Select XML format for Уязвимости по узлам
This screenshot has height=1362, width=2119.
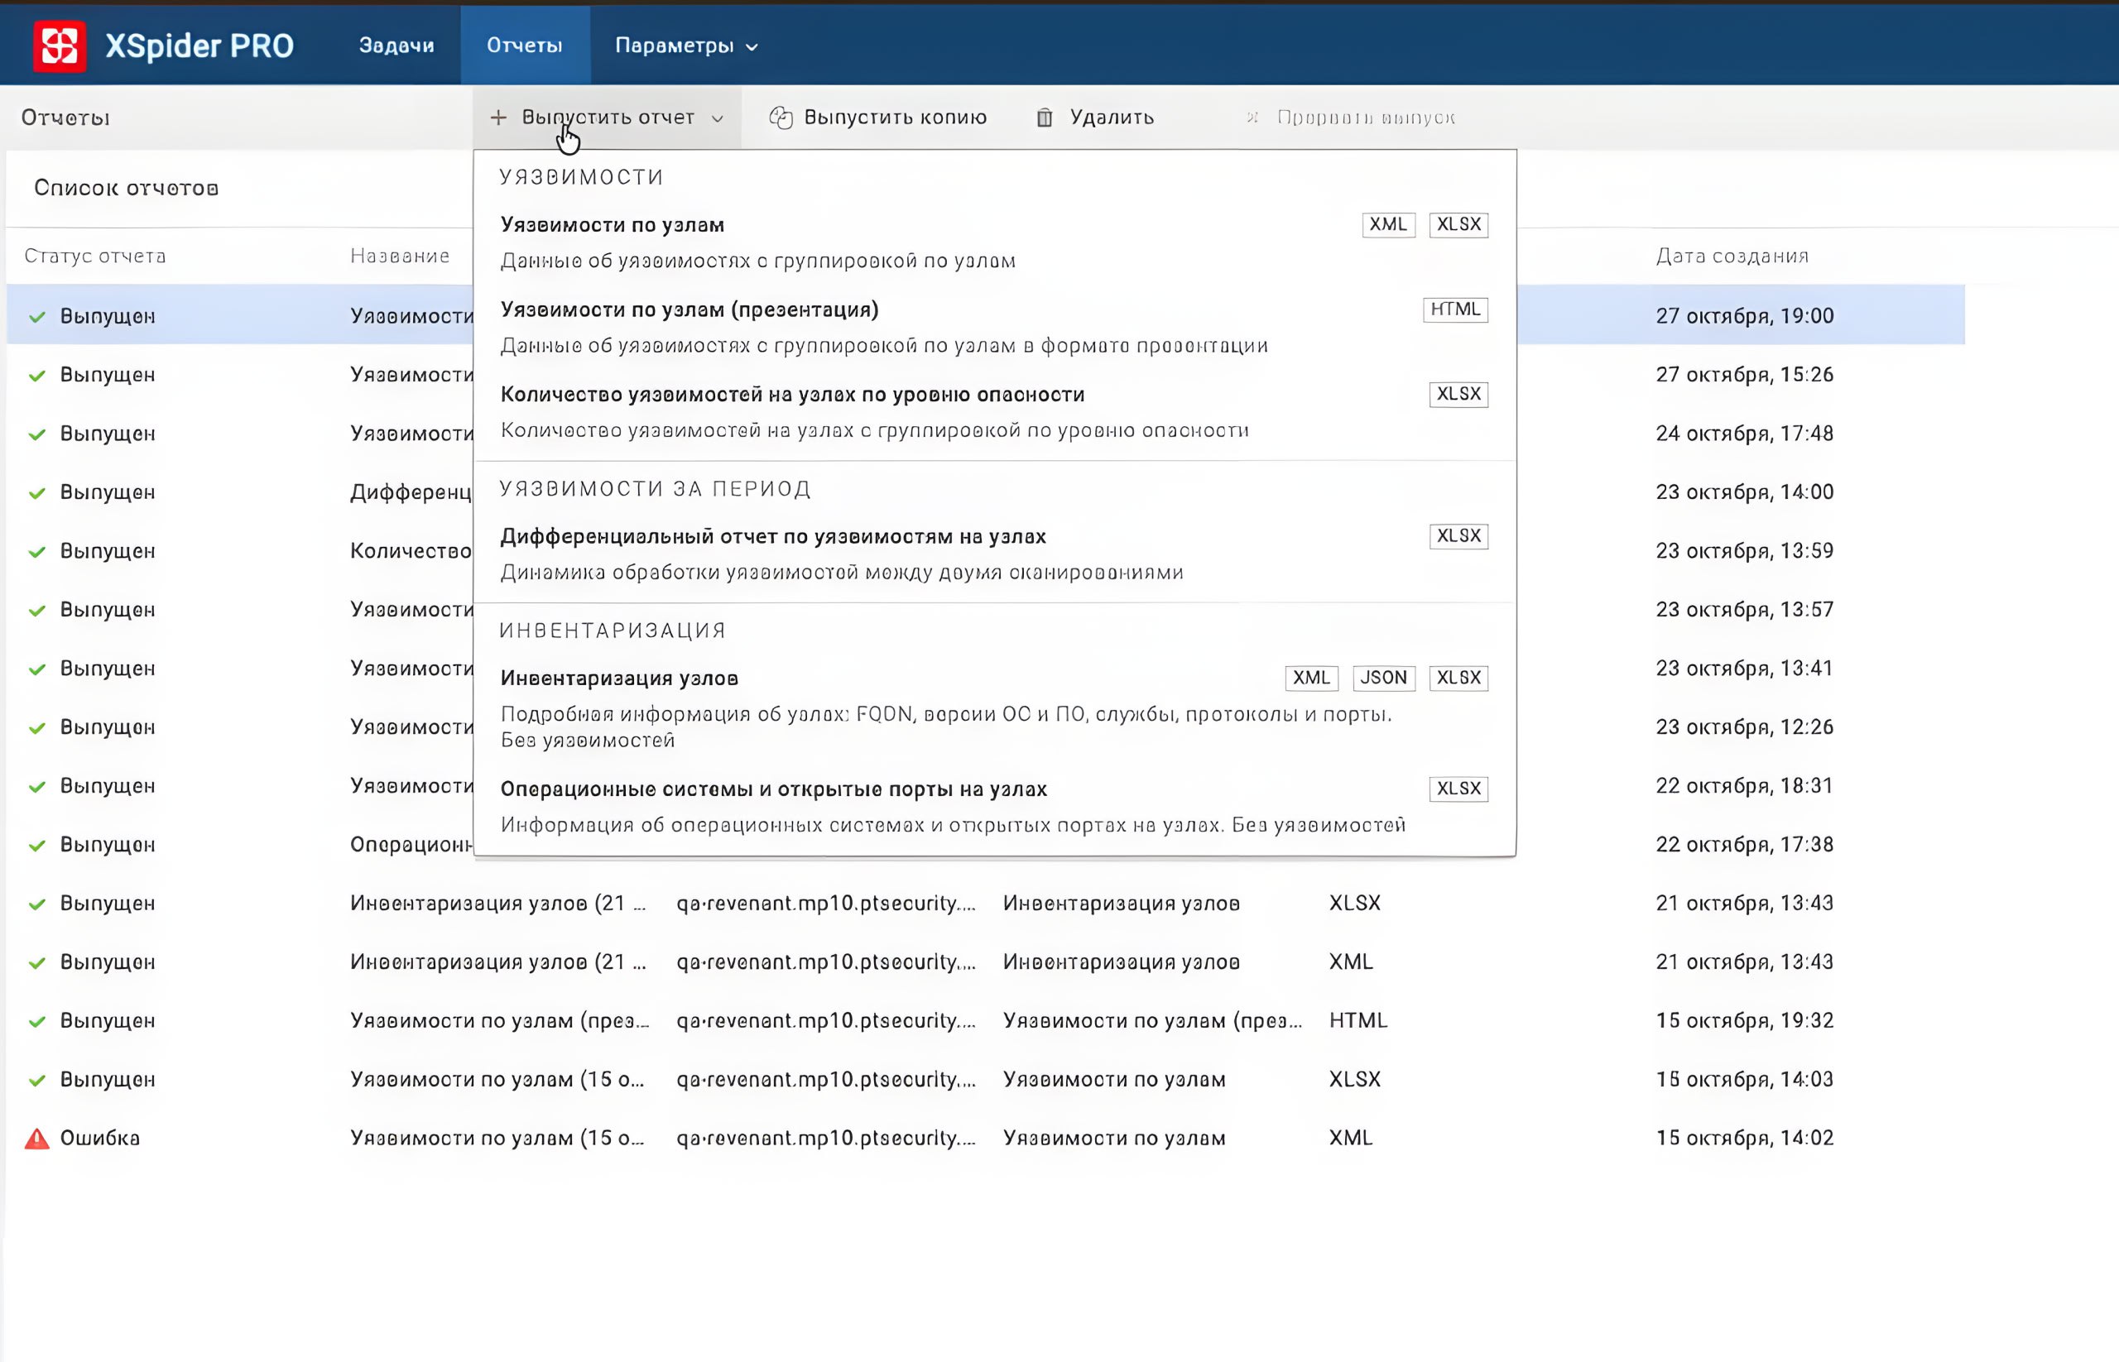pos(1387,224)
